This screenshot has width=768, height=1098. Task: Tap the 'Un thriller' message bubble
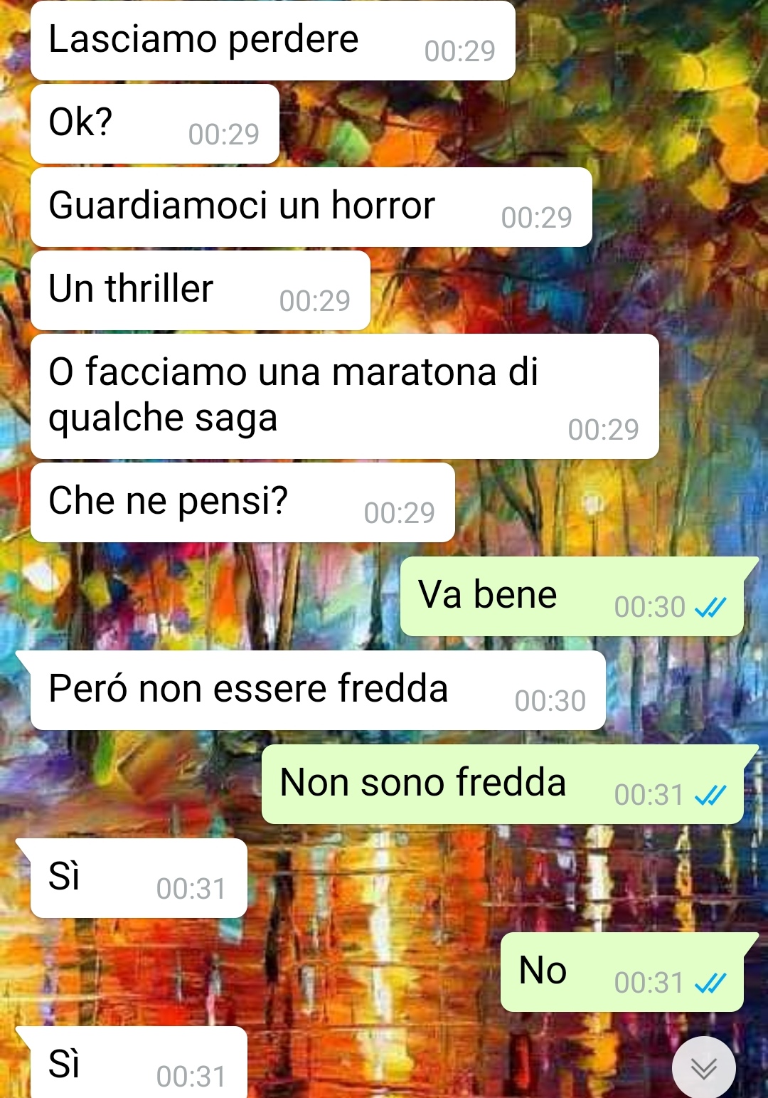201,290
